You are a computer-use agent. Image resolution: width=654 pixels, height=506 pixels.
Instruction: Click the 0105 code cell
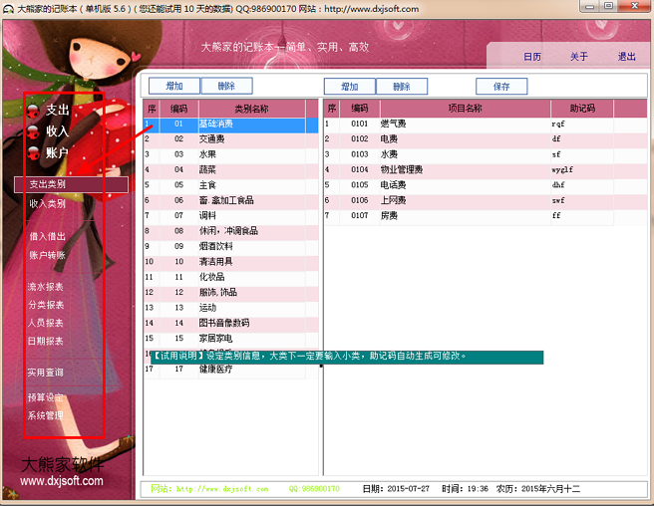pos(360,185)
